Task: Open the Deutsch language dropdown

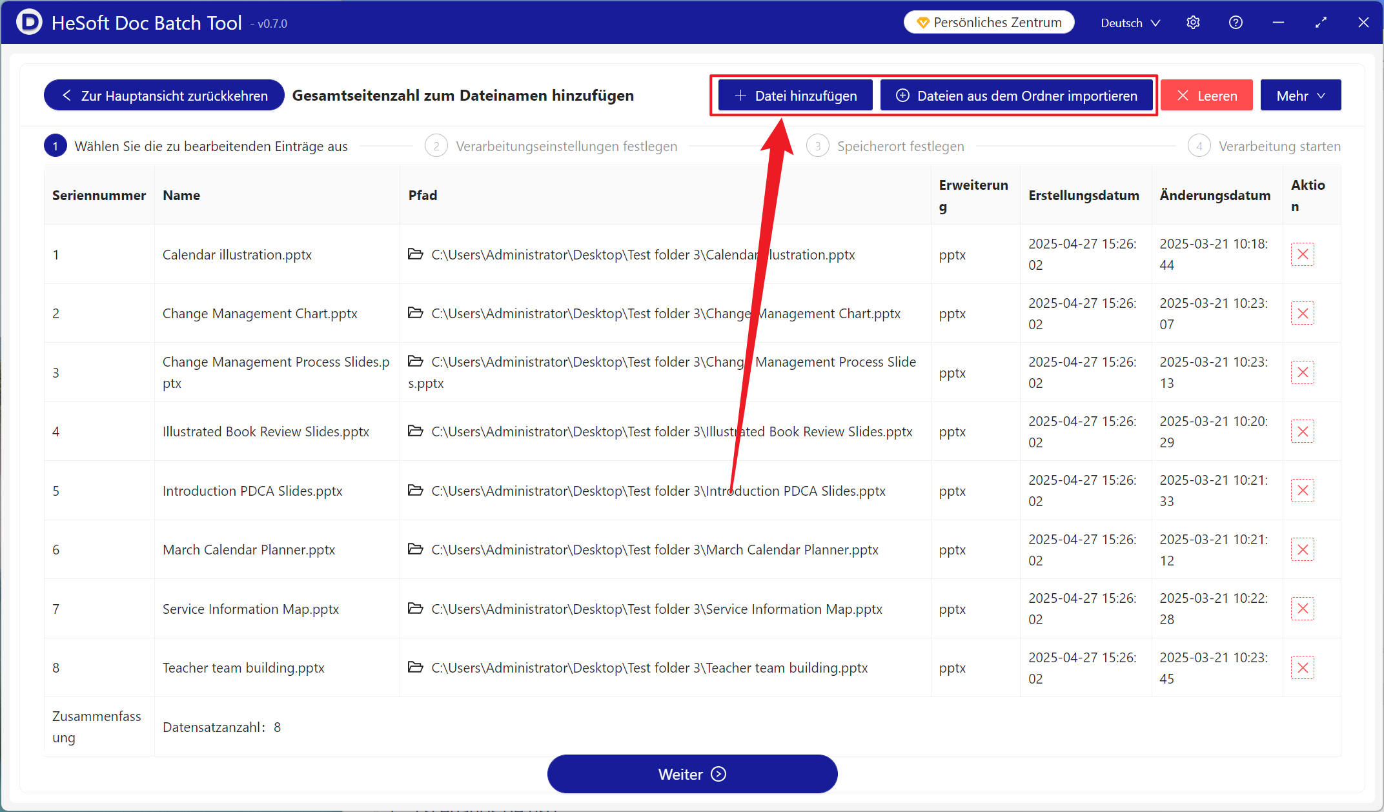Action: [1130, 23]
